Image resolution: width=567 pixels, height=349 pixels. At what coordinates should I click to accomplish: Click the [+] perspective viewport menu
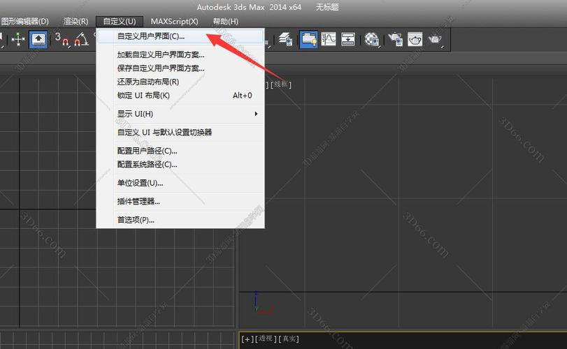click(247, 339)
